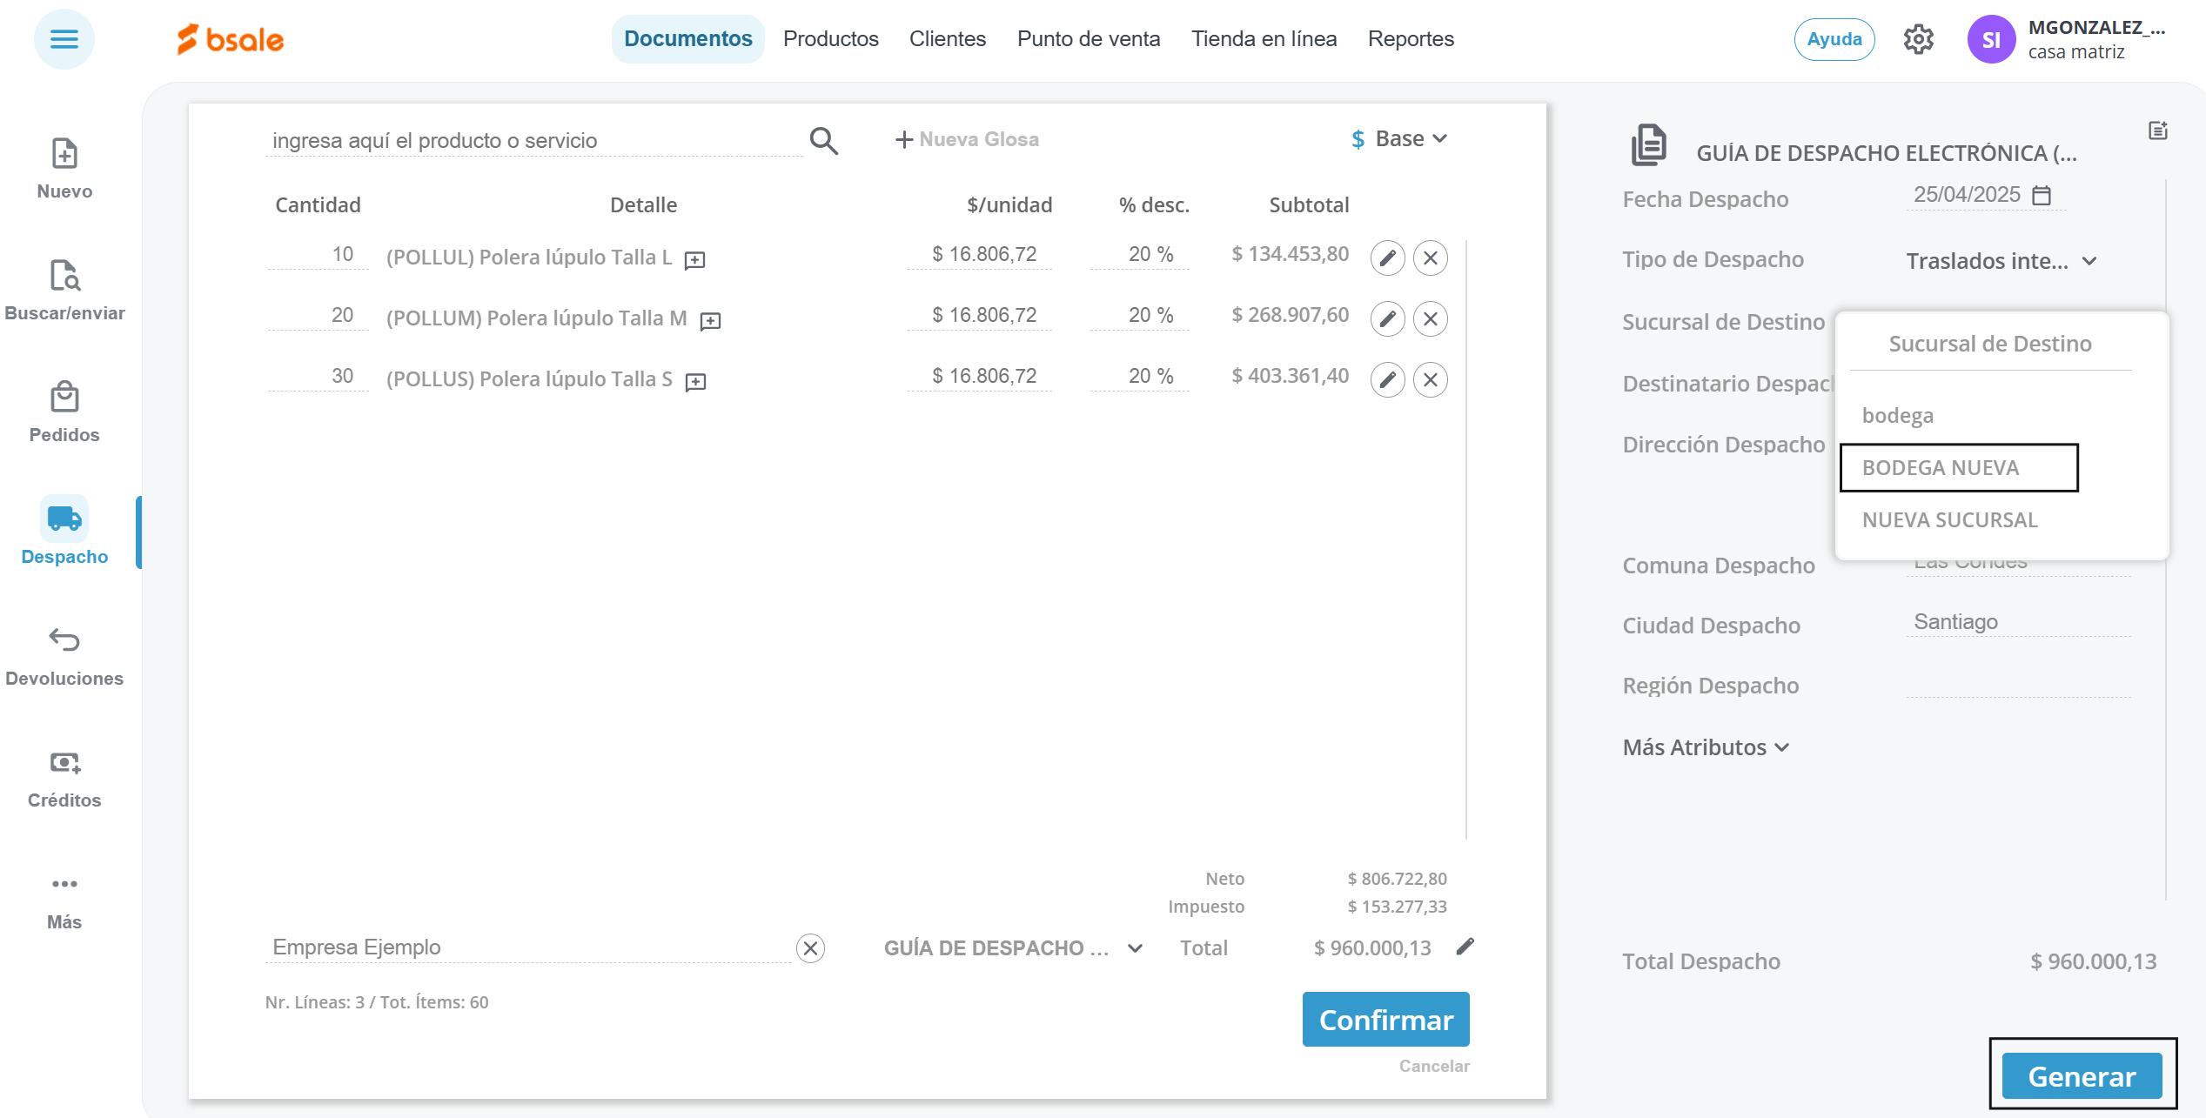Open settings gear icon
This screenshot has height=1118, width=2206.
click(x=1918, y=39)
